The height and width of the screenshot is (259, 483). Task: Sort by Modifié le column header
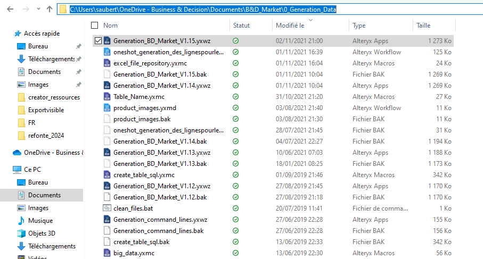(x=290, y=26)
